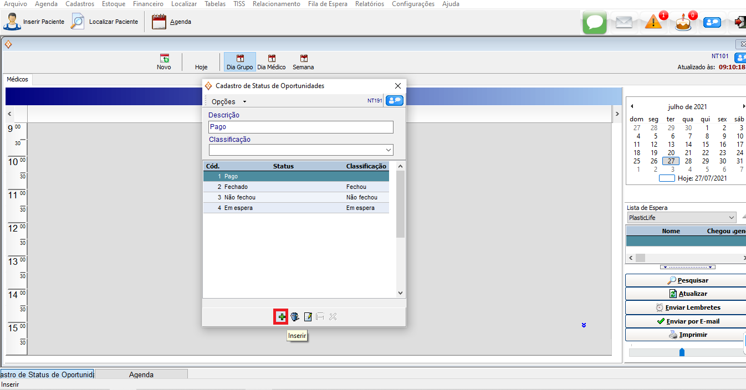Image resolution: width=746 pixels, height=390 pixels.
Task: Switch agenda to Semana view
Action: click(x=303, y=62)
